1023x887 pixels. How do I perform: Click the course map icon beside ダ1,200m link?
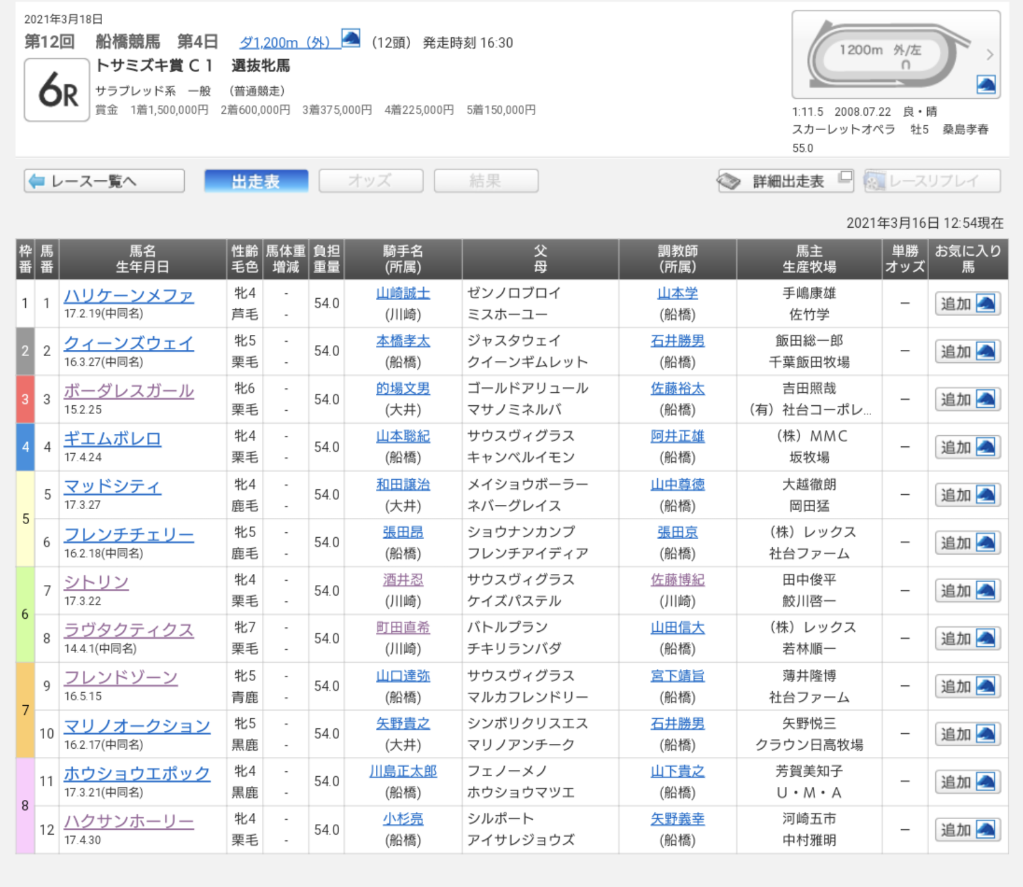pyautogui.click(x=351, y=39)
